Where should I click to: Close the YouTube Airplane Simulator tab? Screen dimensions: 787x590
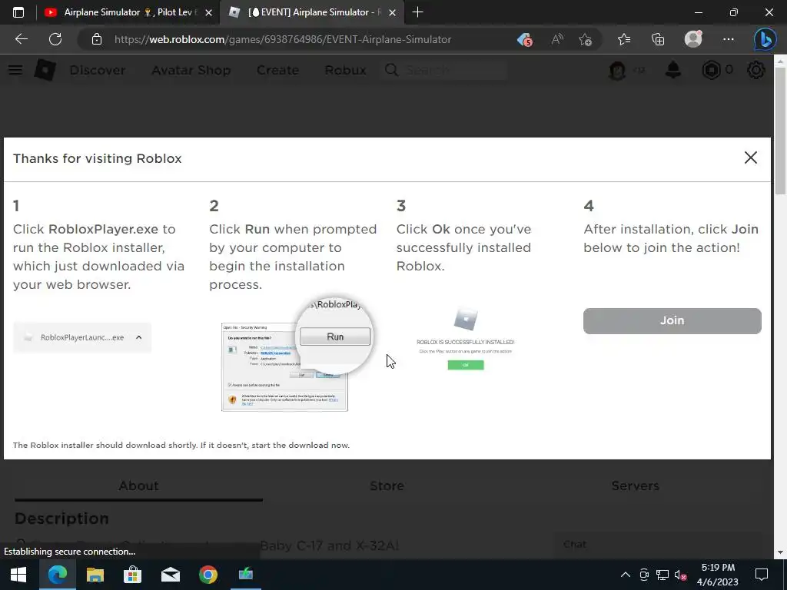click(209, 13)
